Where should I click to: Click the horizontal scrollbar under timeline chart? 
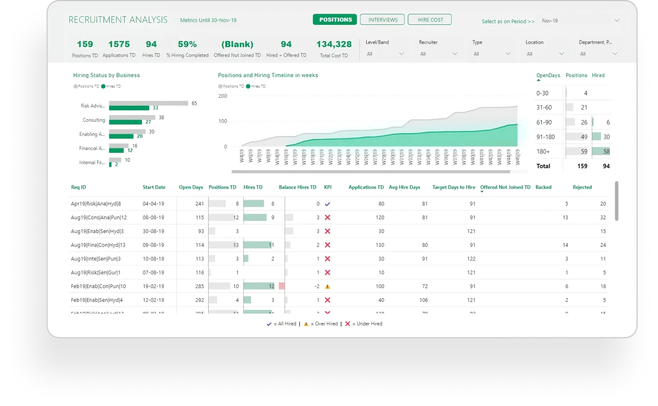click(371, 172)
